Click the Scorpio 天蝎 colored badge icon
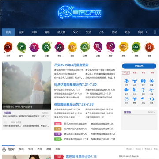Viewport: 159px width, 159px height. [98, 47]
